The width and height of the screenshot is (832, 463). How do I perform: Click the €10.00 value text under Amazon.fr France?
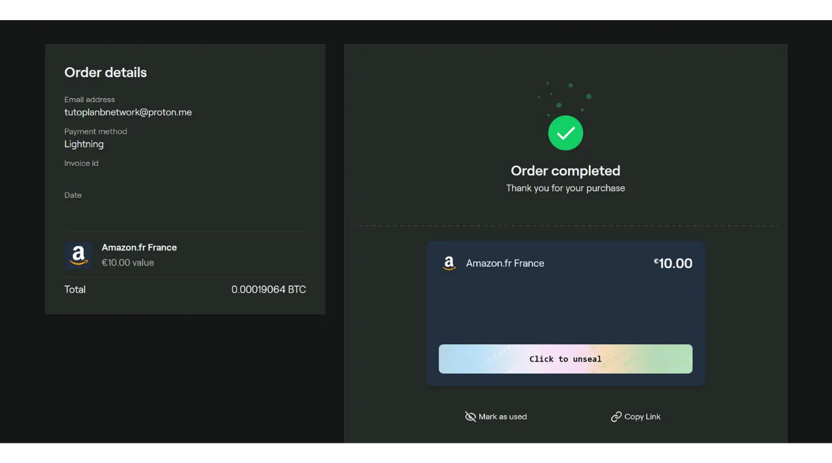(x=127, y=262)
